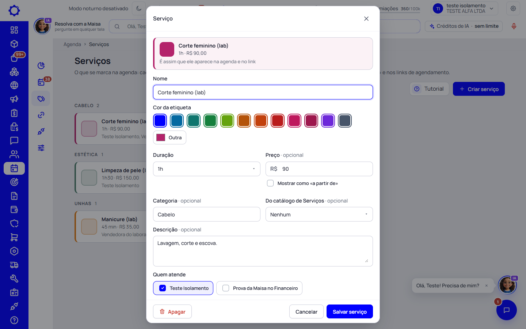The image size is (526, 329).
Task: Select the teal label color swatch
Action: click(194, 121)
